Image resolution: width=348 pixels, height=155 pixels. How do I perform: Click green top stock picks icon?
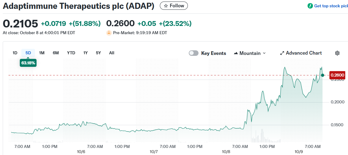tap(310, 6)
